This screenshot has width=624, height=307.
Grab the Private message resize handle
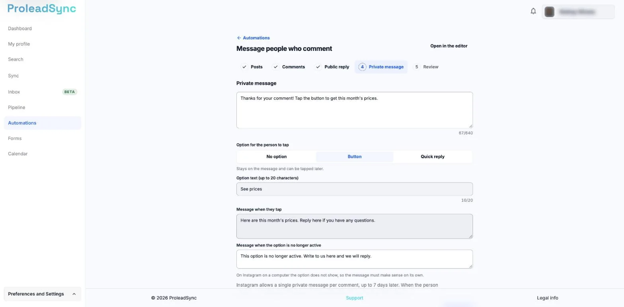click(470, 126)
